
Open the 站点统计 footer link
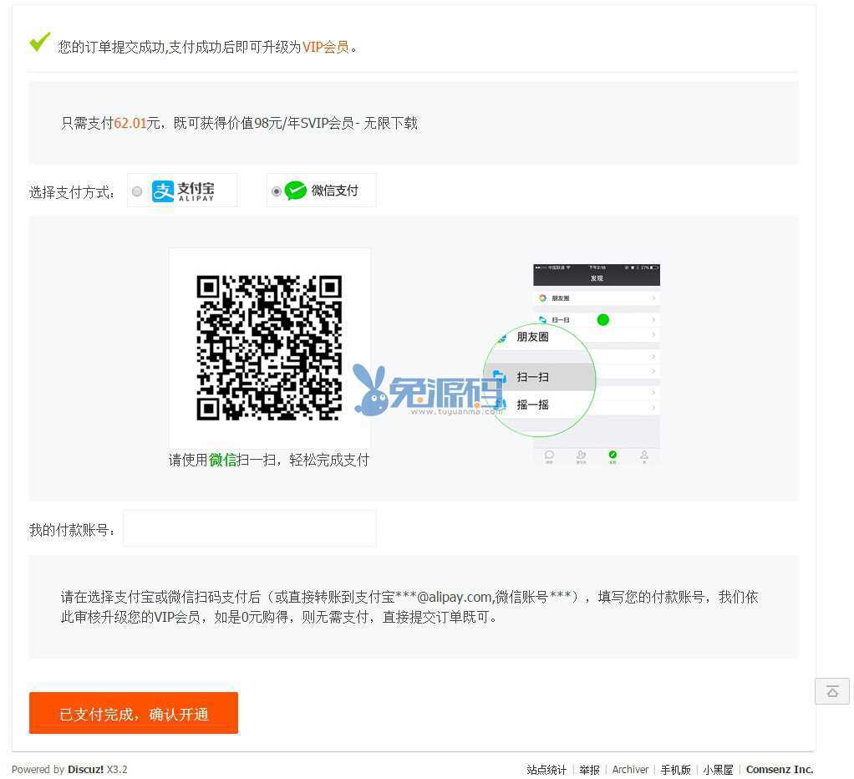[x=546, y=769]
